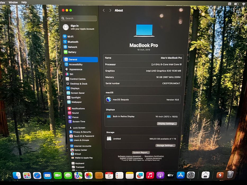Screen dimensions: 247x185
Task: Launch Safari from the Dock
Action: pyautogui.click(x=37, y=175)
